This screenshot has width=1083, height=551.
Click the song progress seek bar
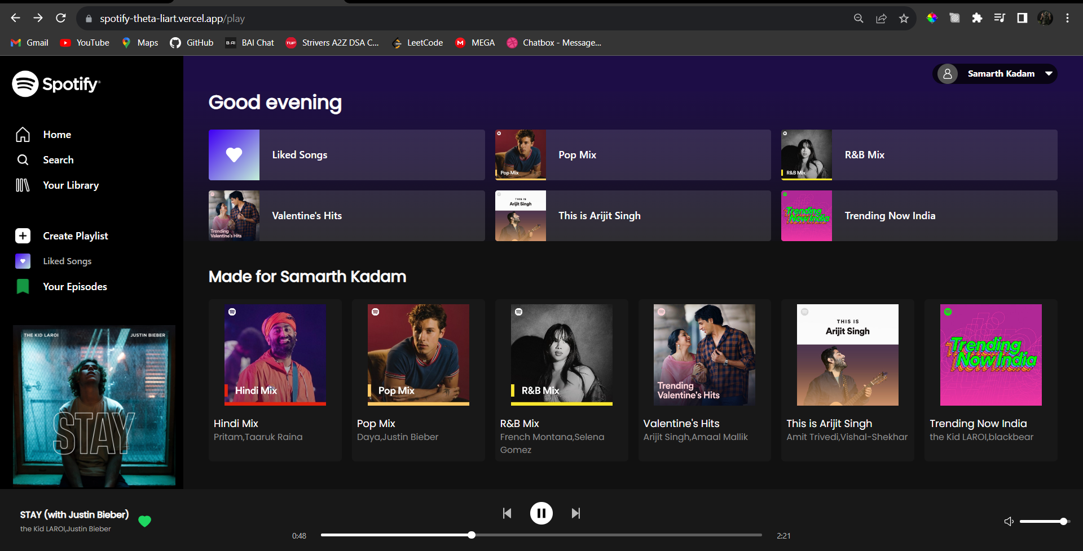541,535
